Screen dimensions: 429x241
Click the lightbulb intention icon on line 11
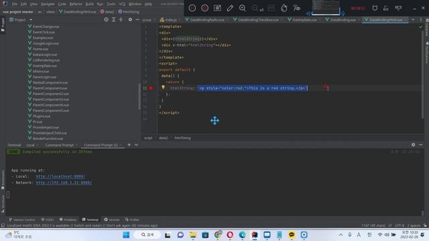tap(163, 88)
